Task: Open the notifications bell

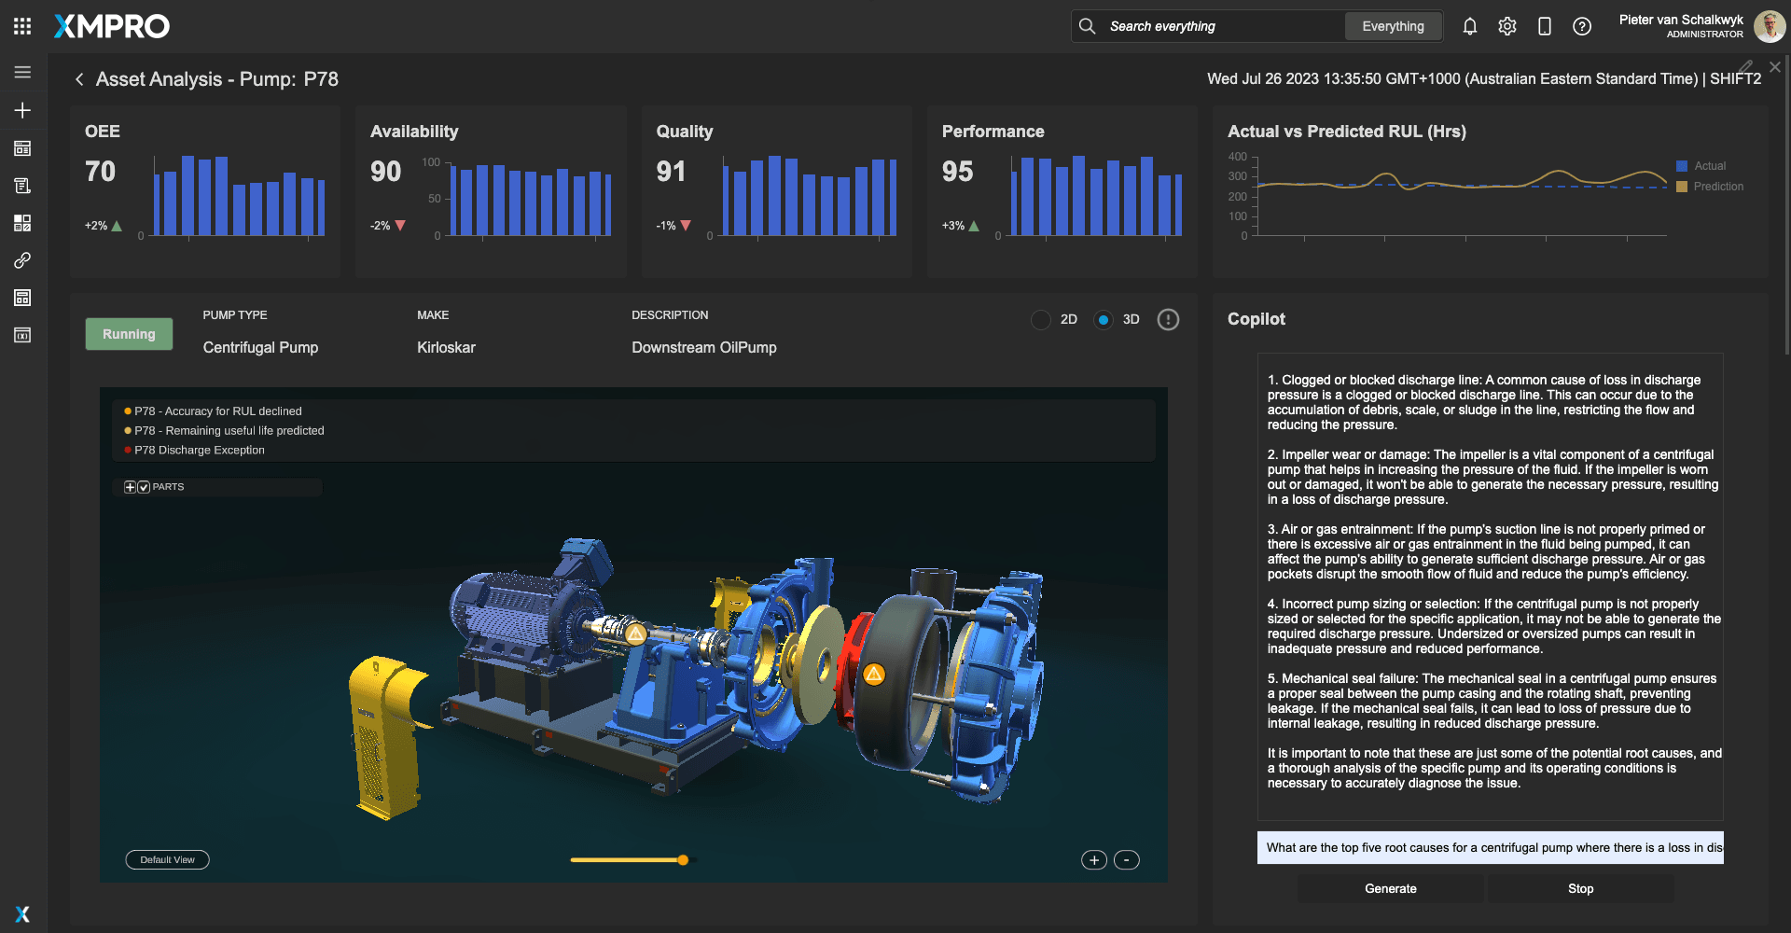Action: click(x=1469, y=26)
